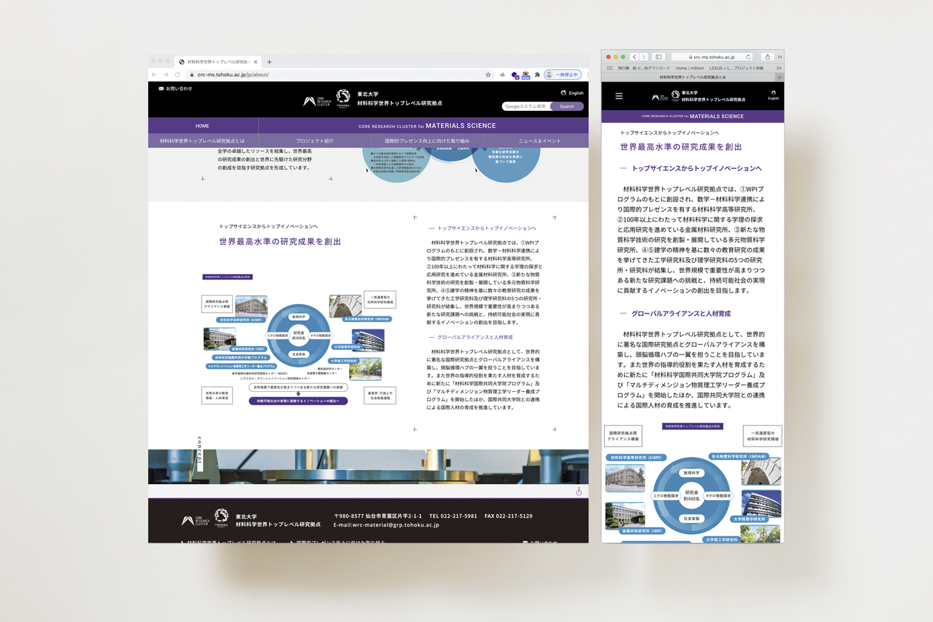Switch to English in the desktop site header

pos(572,93)
